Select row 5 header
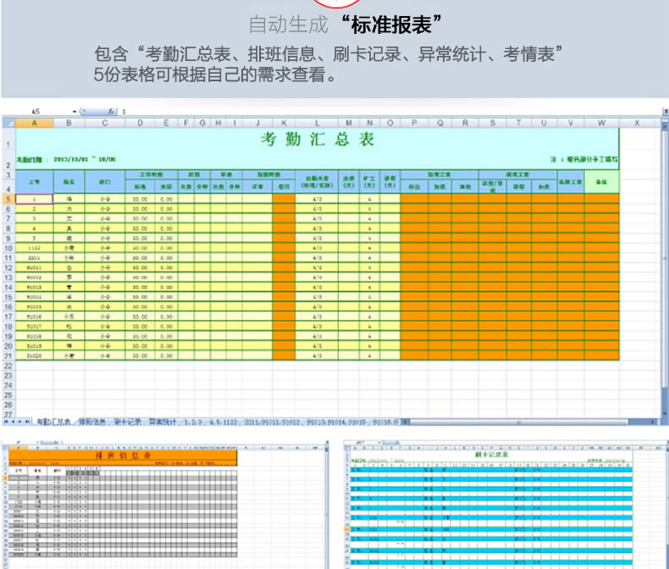 point(8,199)
